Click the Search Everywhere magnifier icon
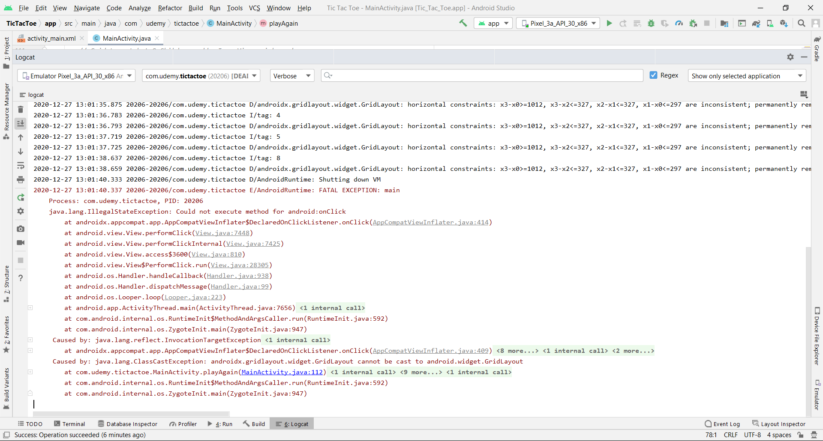823x441 pixels. [801, 23]
